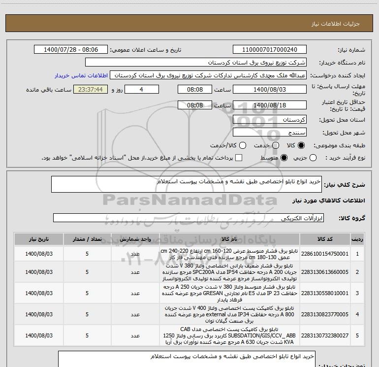This screenshot has width=379, height=367.
Task: Click need date in row 1
Action: (x=39, y=254)
